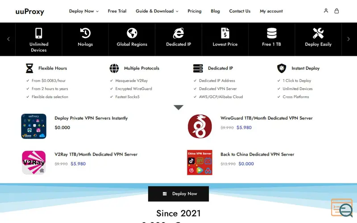Click the server stack icon beside Dedicated IP
357x223 pixels.
pos(198,68)
